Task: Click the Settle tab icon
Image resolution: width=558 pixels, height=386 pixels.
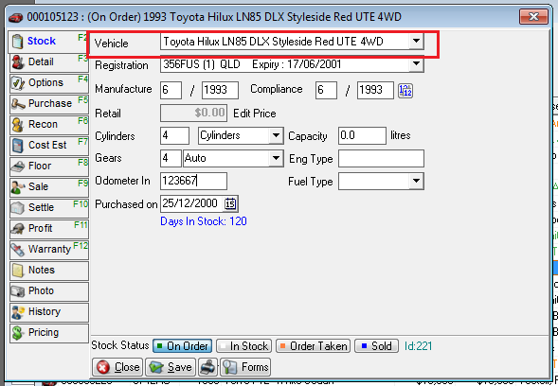Action: coord(17,208)
